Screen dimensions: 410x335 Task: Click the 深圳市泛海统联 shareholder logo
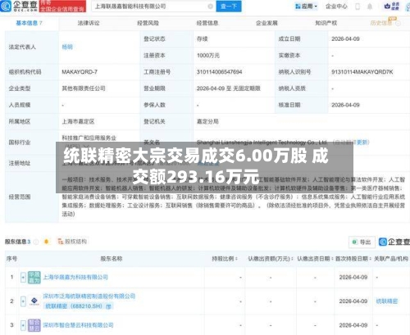click(34, 301)
